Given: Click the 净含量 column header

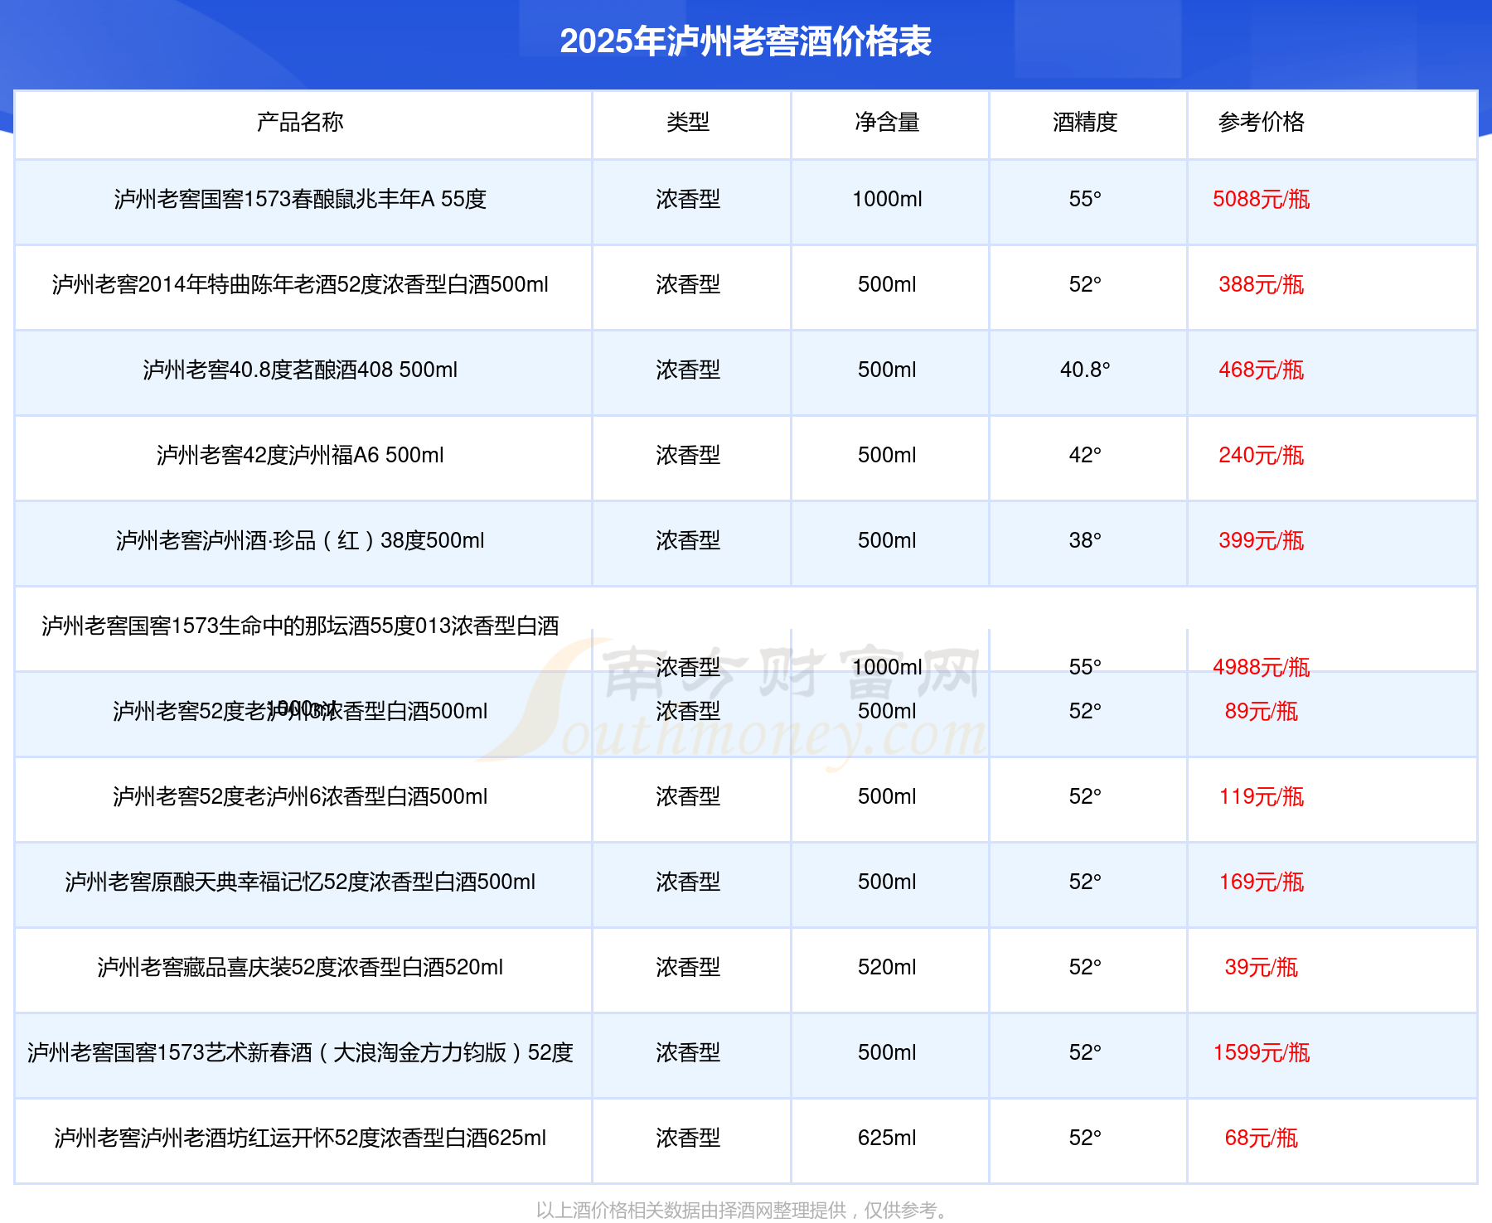Looking at the screenshot, I should coord(887,123).
